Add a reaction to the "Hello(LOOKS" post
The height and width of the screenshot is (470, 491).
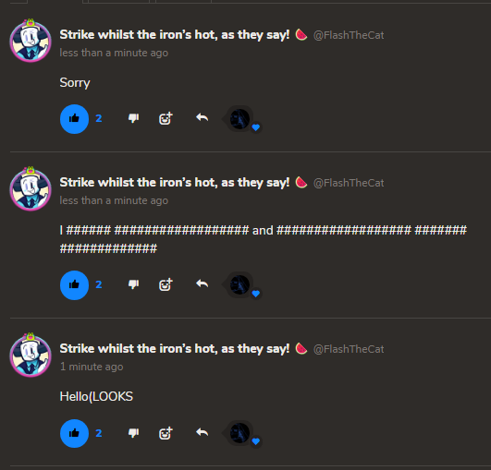tap(166, 433)
